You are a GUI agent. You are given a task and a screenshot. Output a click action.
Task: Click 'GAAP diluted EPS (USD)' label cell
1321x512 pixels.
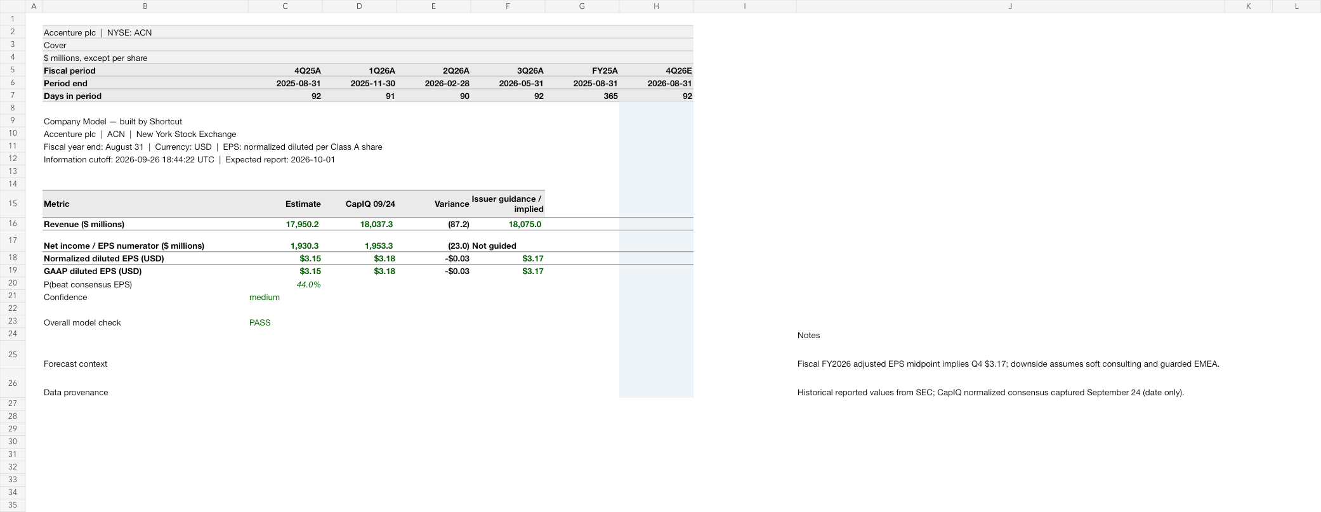click(145, 271)
